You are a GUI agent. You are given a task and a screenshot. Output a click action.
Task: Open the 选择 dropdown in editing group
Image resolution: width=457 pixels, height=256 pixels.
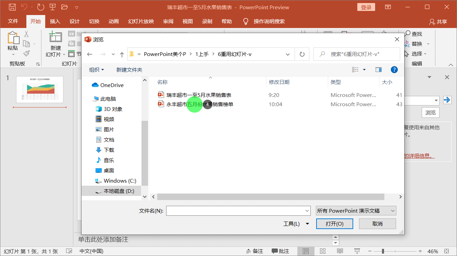[416, 54]
